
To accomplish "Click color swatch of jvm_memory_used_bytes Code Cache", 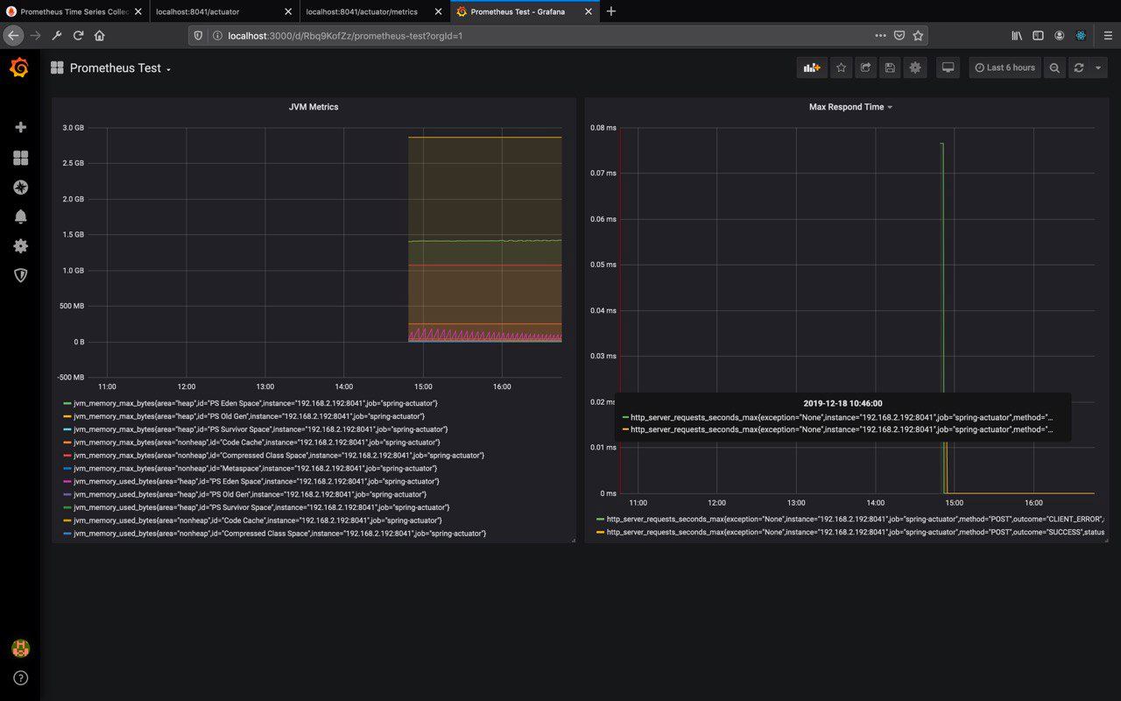I will [67, 520].
